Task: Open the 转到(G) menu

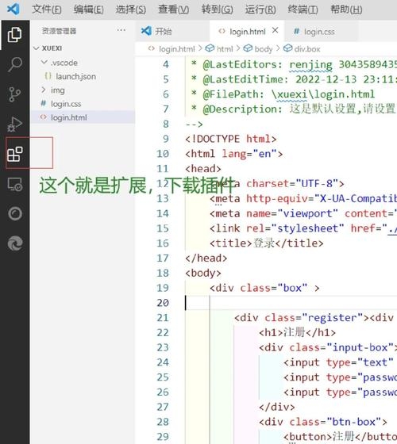Action: pyautogui.click(x=218, y=10)
